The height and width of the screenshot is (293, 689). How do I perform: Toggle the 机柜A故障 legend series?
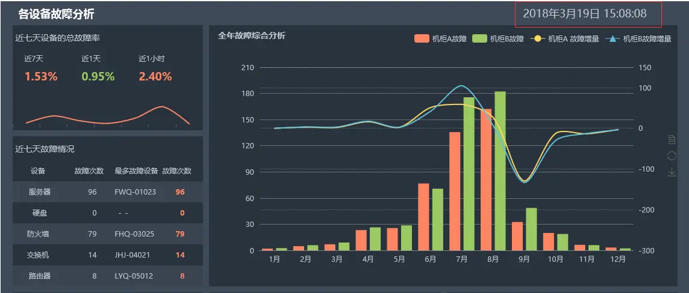click(x=440, y=38)
